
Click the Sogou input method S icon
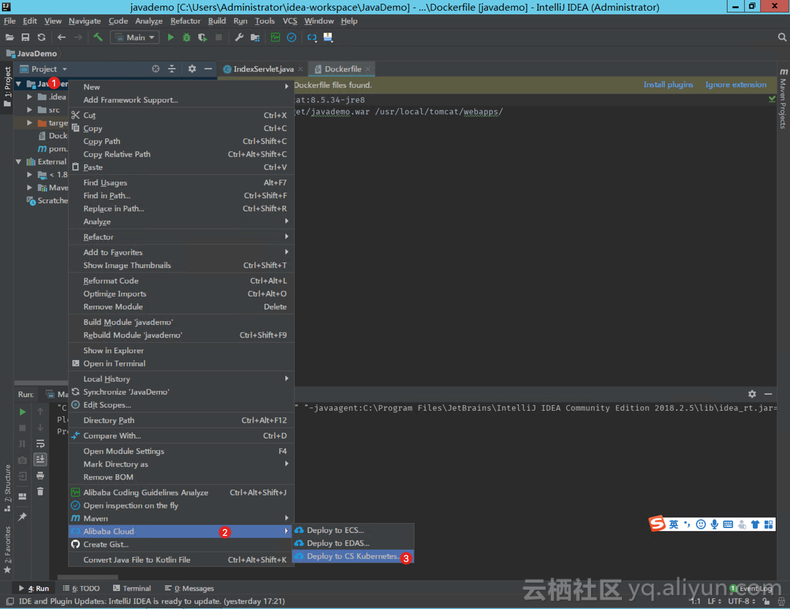[x=657, y=524]
